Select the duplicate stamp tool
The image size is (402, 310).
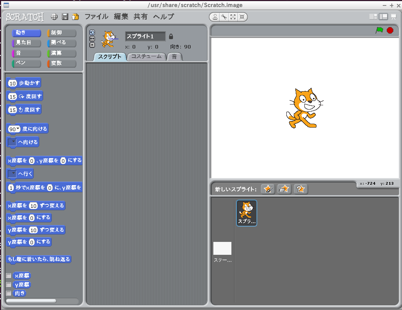(215, 17)
